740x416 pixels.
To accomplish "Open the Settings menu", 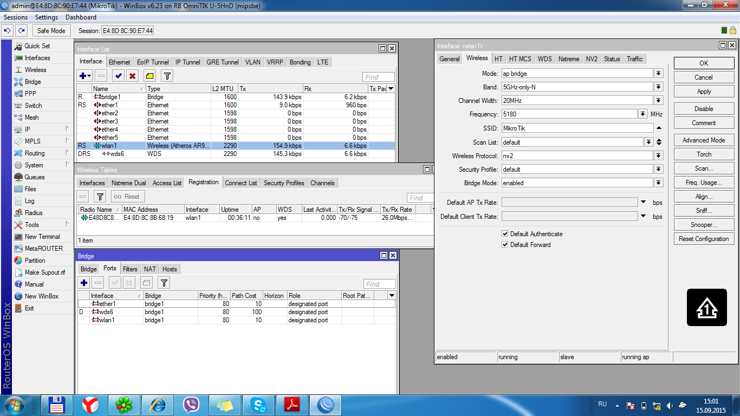I will tap(47, 17).
